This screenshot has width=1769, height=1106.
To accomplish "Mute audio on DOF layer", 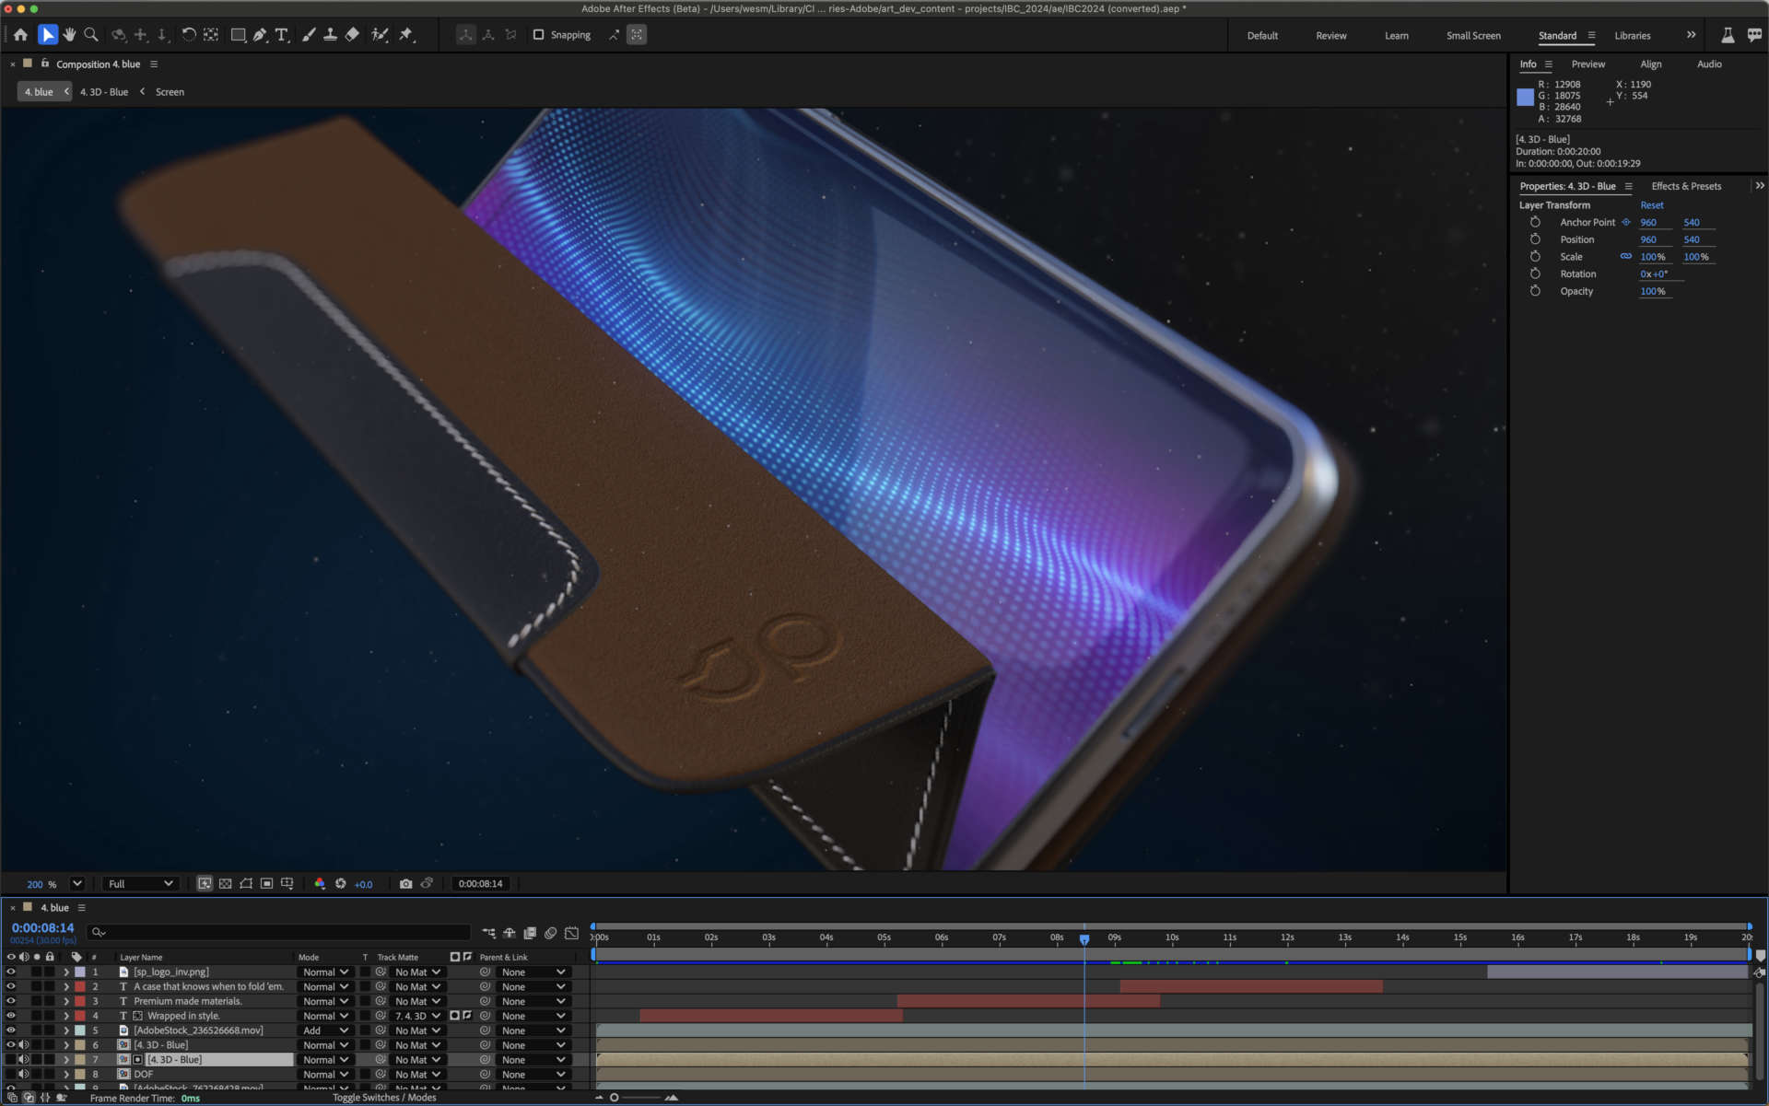I will 24,1075.
